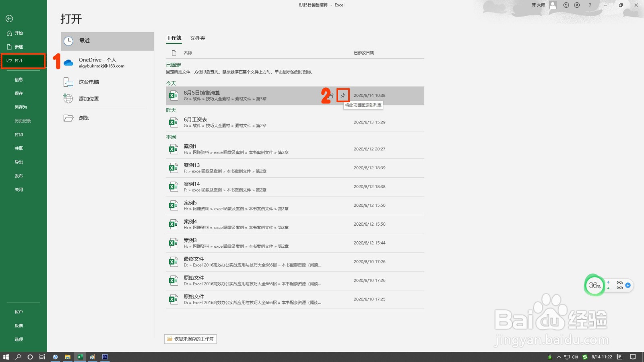Open Photoshop on taskbar

[x=105, y=357]
